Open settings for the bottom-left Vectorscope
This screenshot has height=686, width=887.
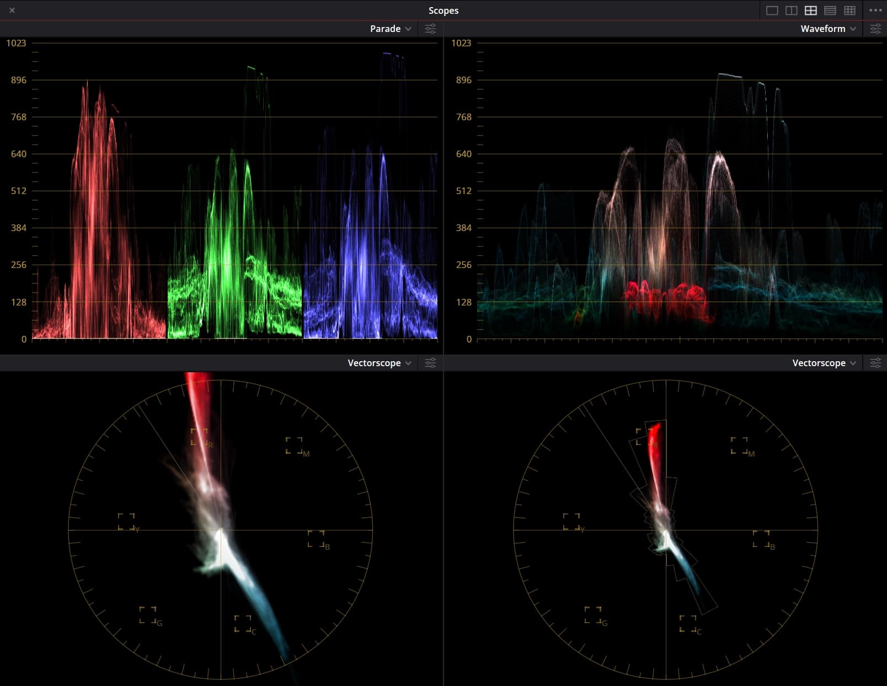point(430,363)
